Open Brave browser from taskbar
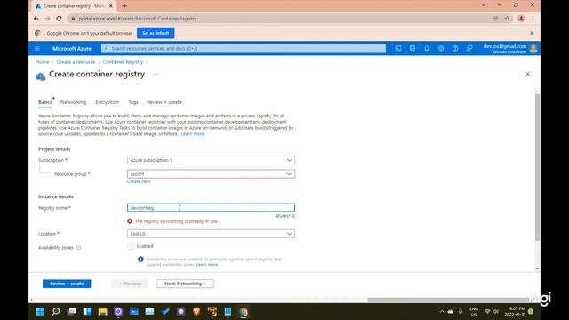 click(196, 311)
